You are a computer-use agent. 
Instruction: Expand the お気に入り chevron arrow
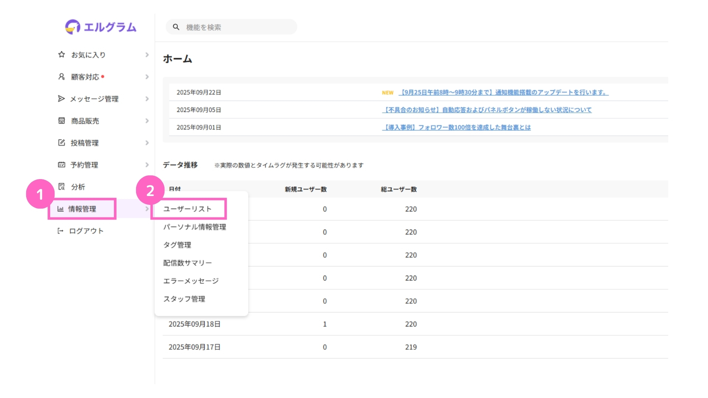(147, 55)
